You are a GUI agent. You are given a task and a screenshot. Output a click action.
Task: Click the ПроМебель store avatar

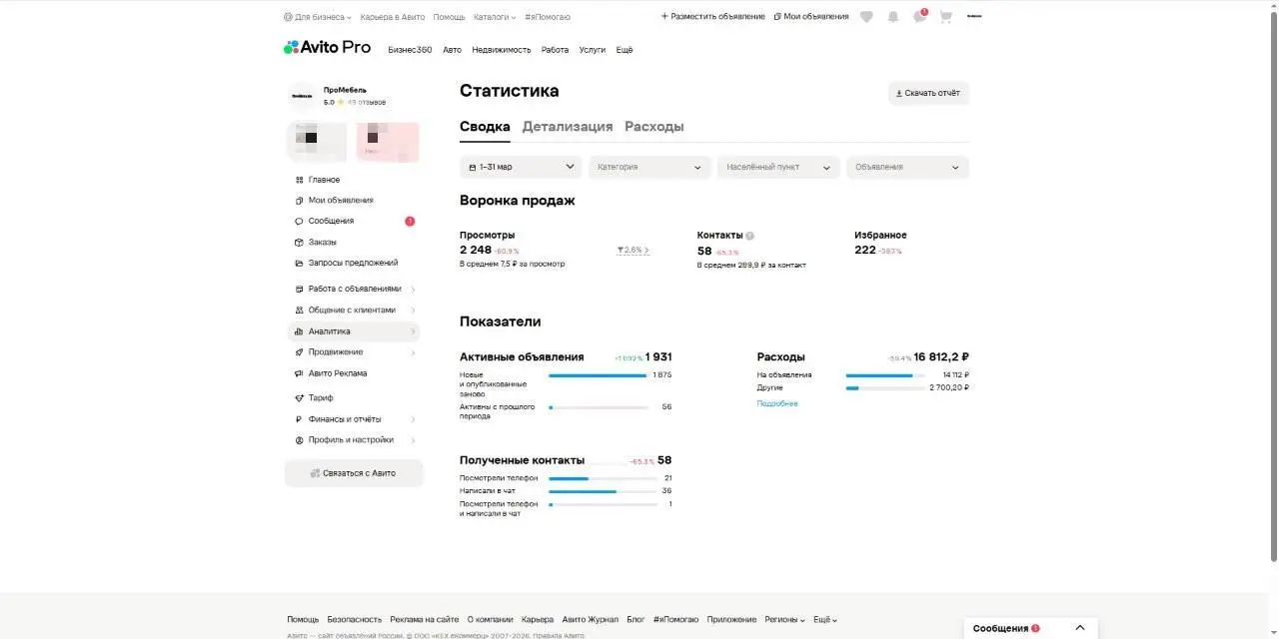302,96
